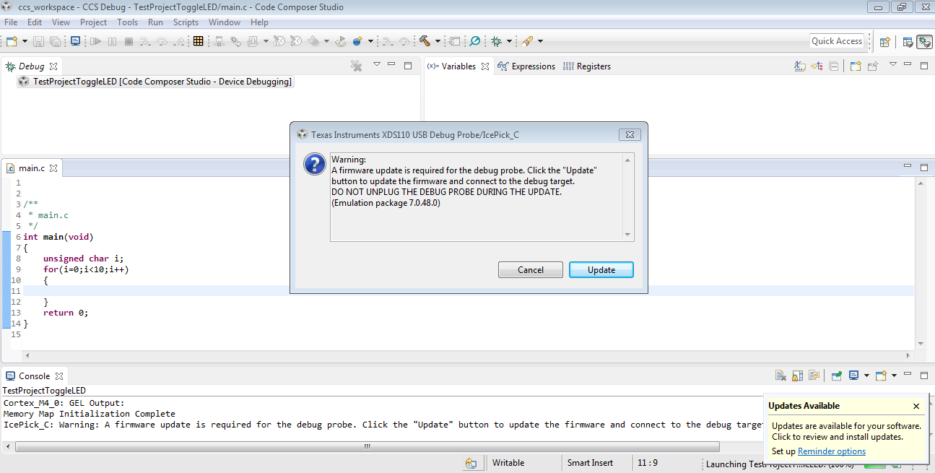Click the Open Perspective icon
This screenshot has height=473, width=935.
(x=884, y=42)
